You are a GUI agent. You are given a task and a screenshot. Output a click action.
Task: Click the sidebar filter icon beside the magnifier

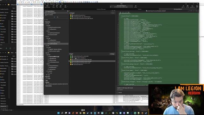(55, 17)
